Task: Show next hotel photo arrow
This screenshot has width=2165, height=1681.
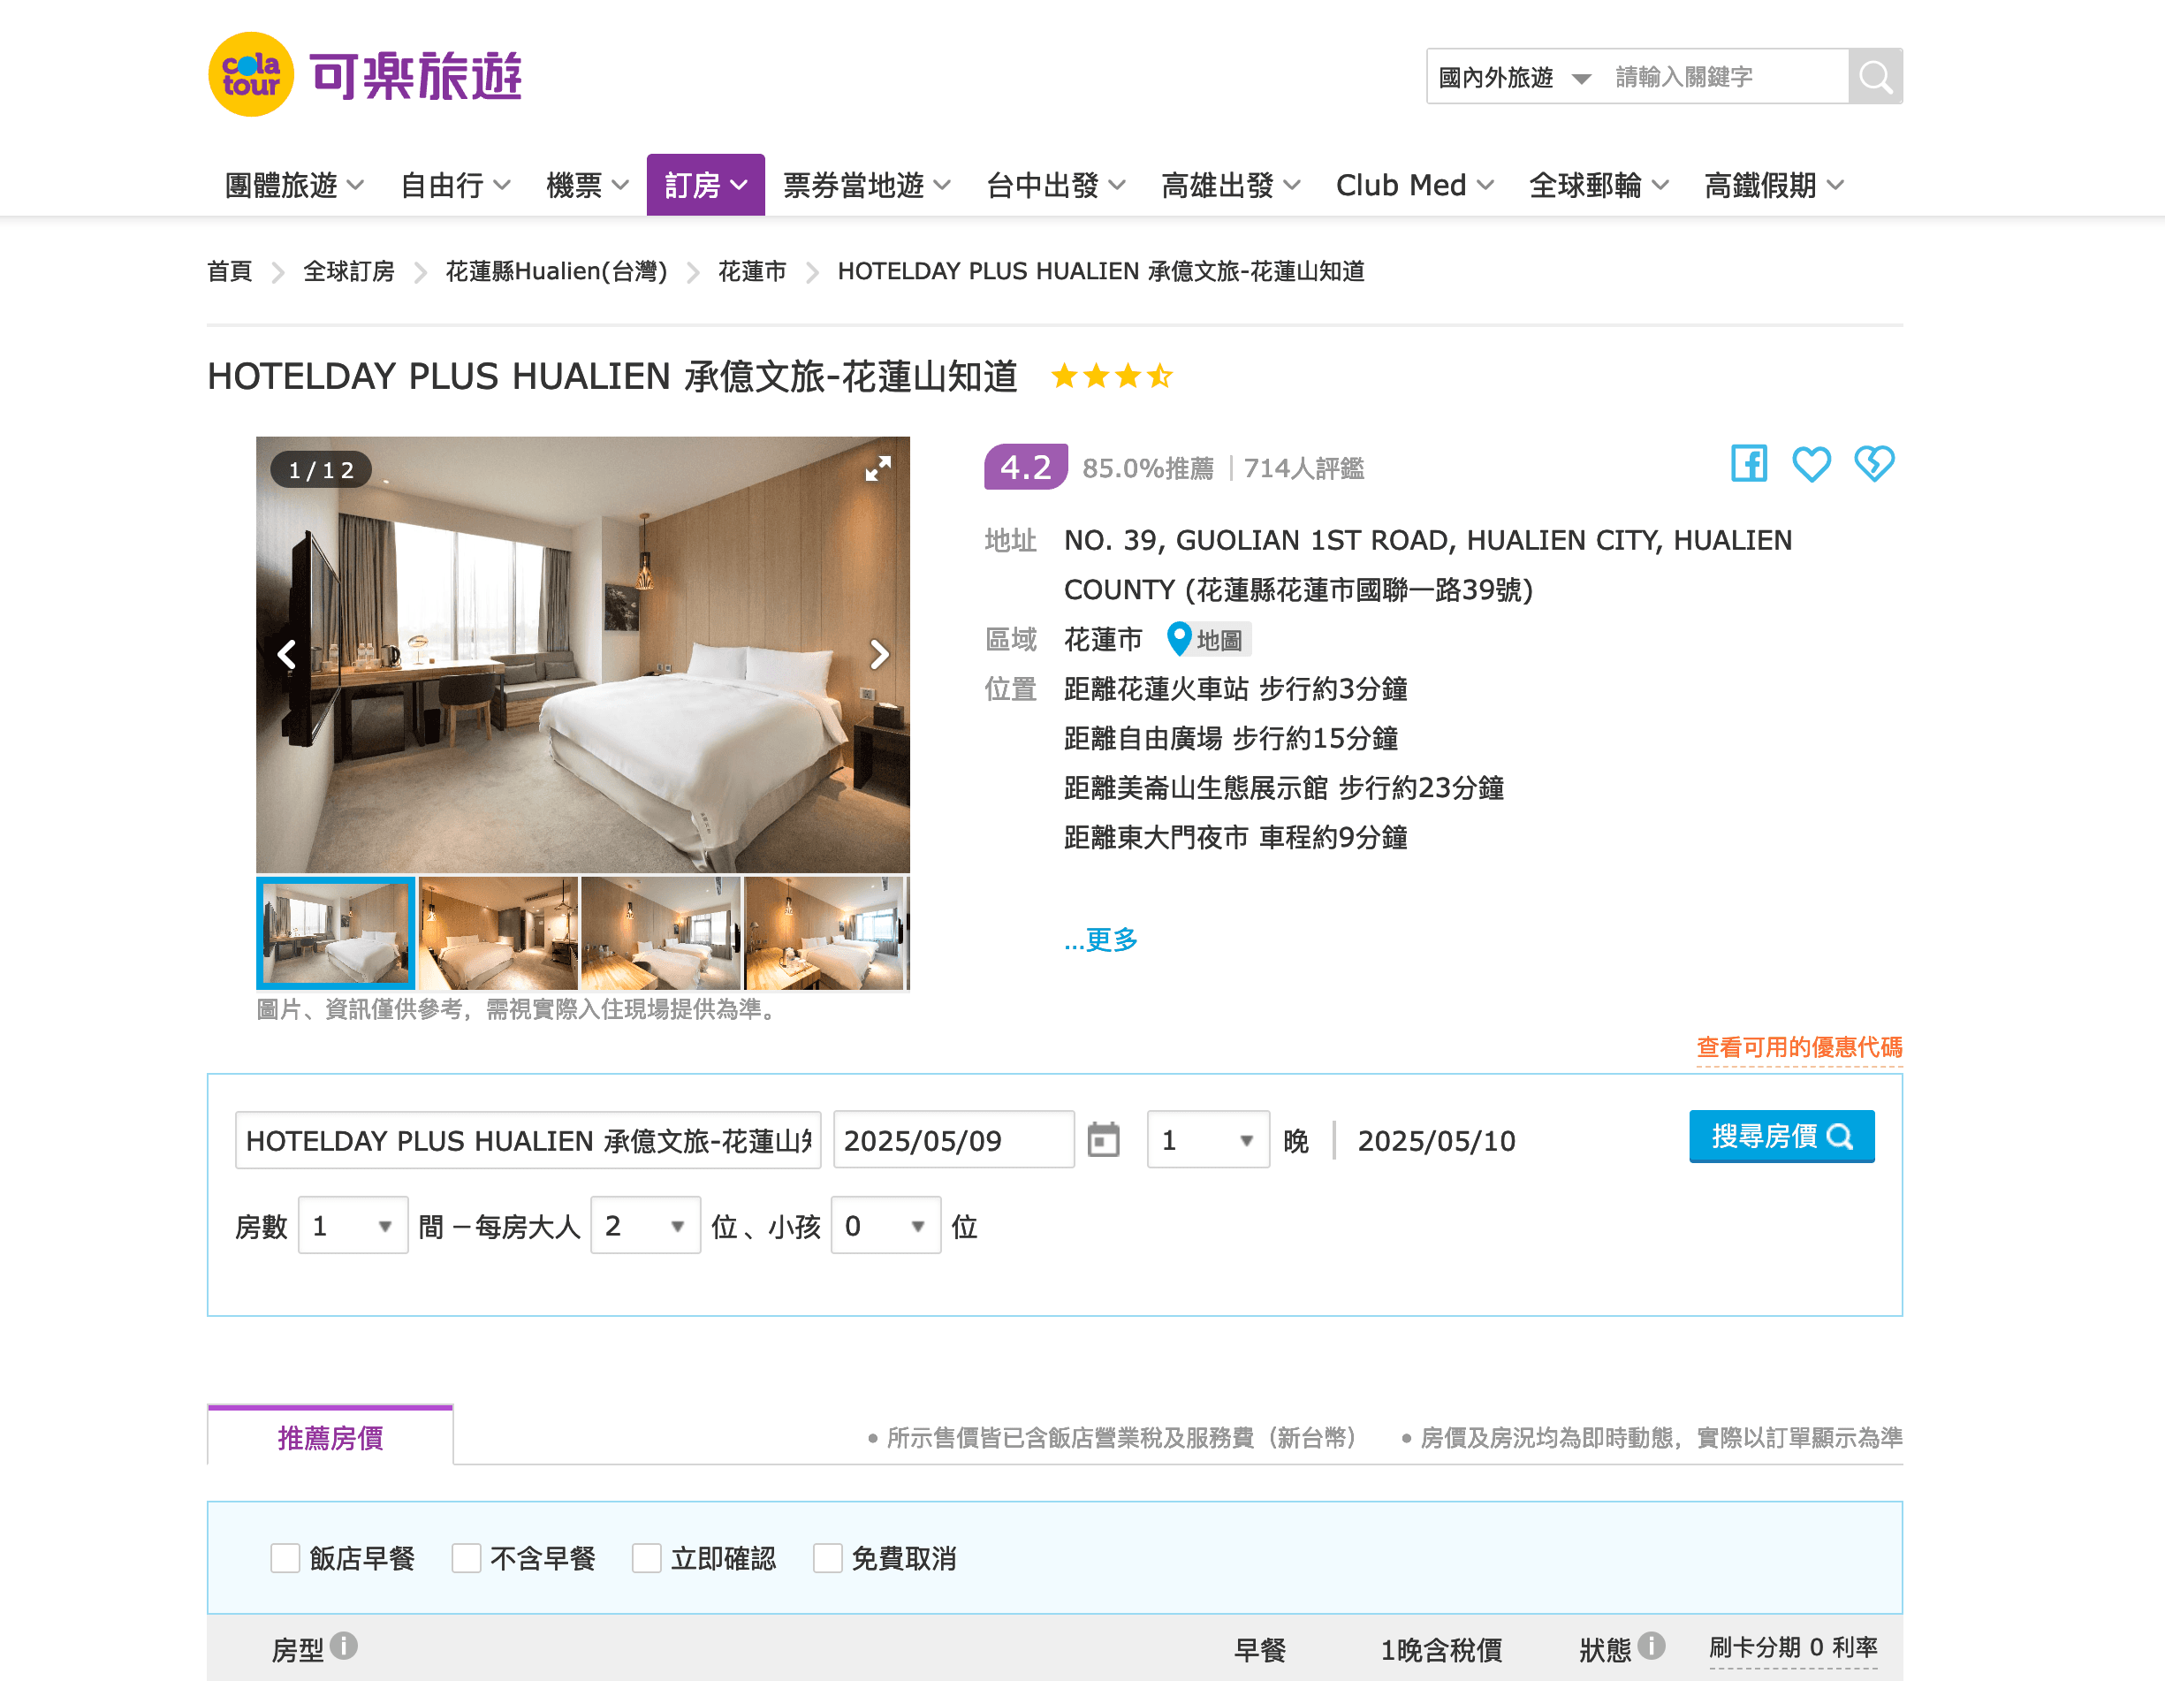Action: [879, 655]
